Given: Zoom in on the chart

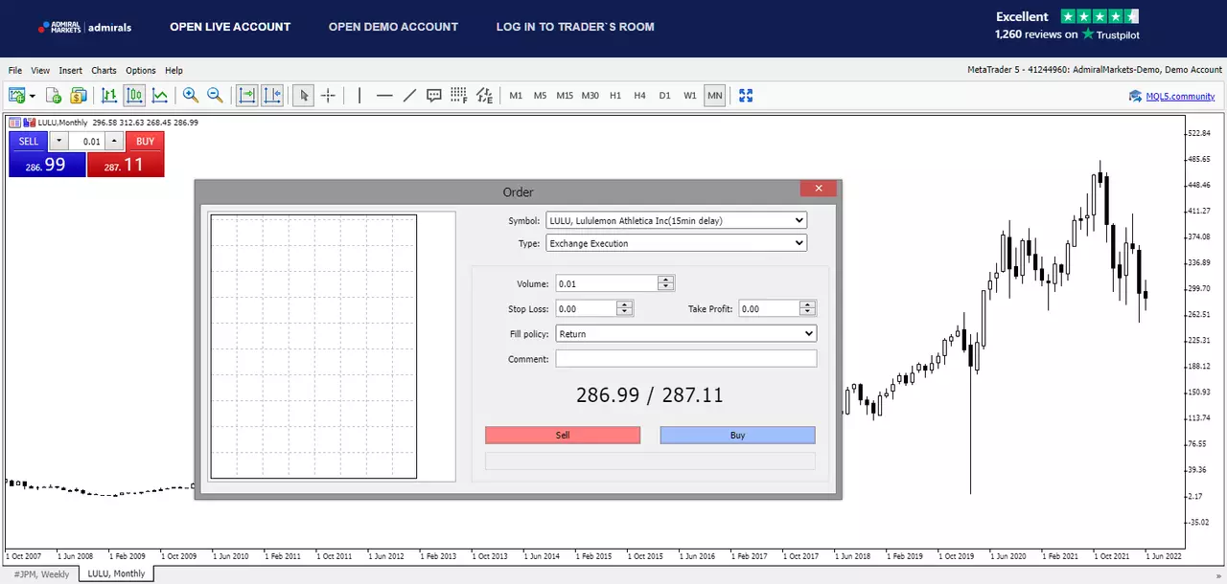Looking at the screenshot, I should click(190, 95).
